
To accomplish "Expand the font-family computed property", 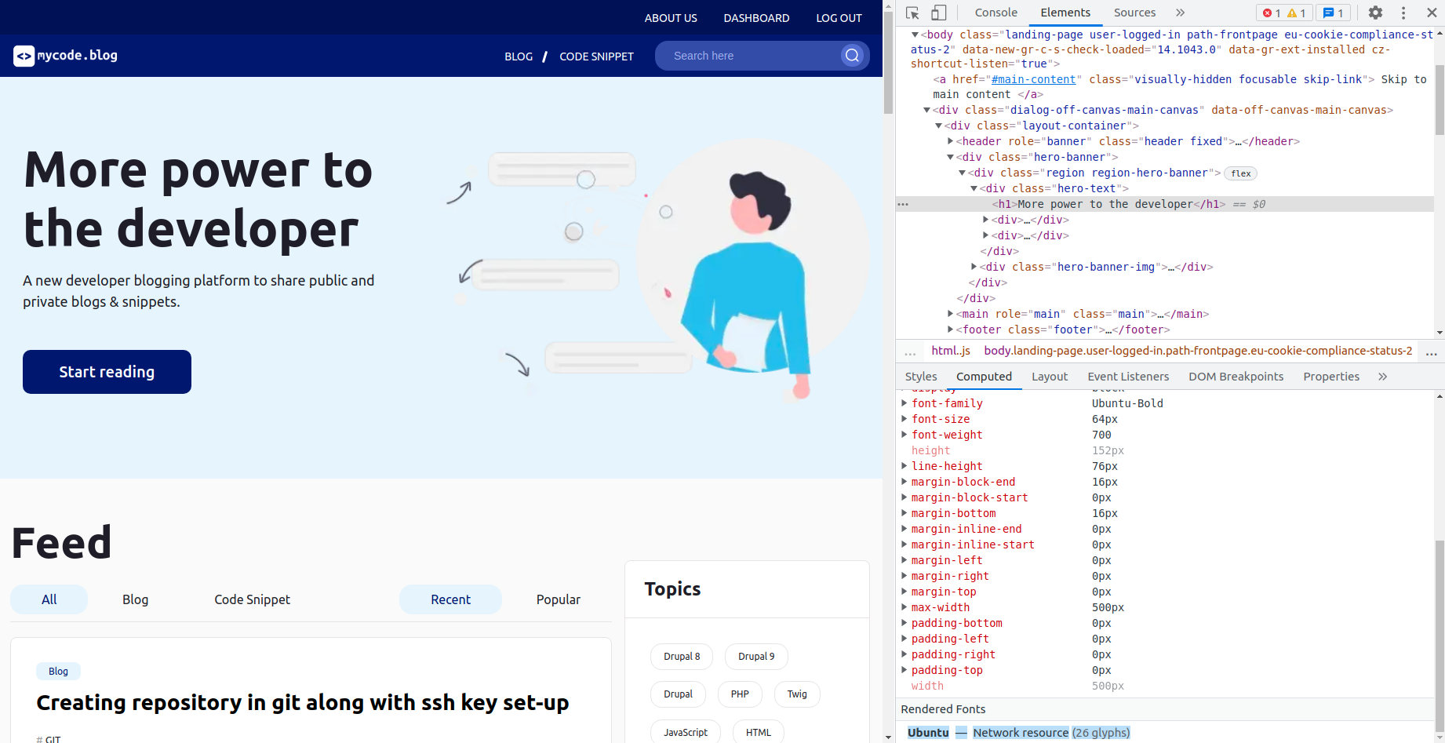I will coord(904,403).
